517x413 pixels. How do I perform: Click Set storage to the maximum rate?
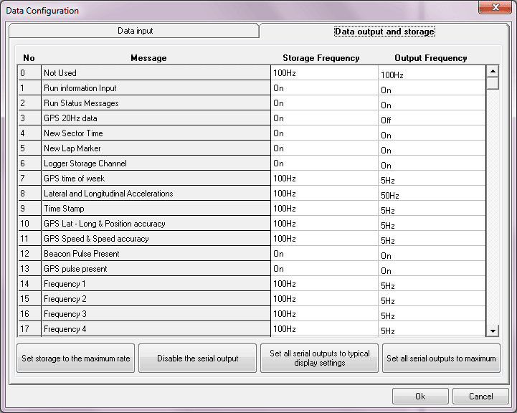coord(76,359)
